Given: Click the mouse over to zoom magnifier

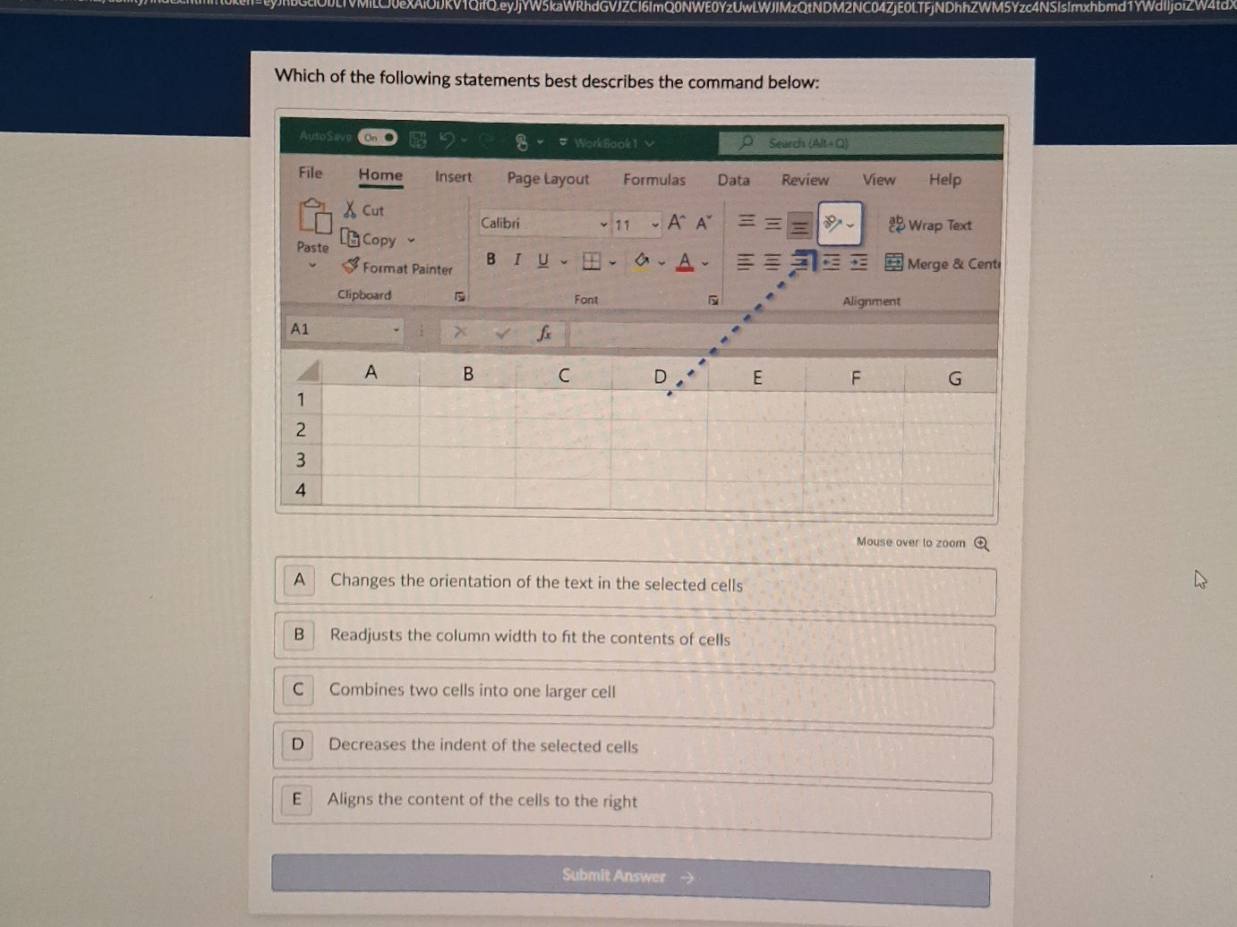Looking at the screenshot, I should click(982, 543).
